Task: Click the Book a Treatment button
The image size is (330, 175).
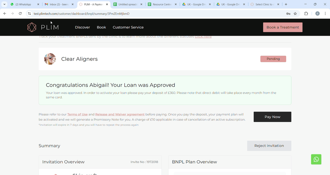Action: pyautogui.click(x=283, y=27)
